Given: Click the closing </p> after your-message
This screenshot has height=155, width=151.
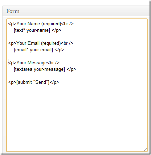Looking at the screenshot, I should pyautogui.click(x=71, y=69).
